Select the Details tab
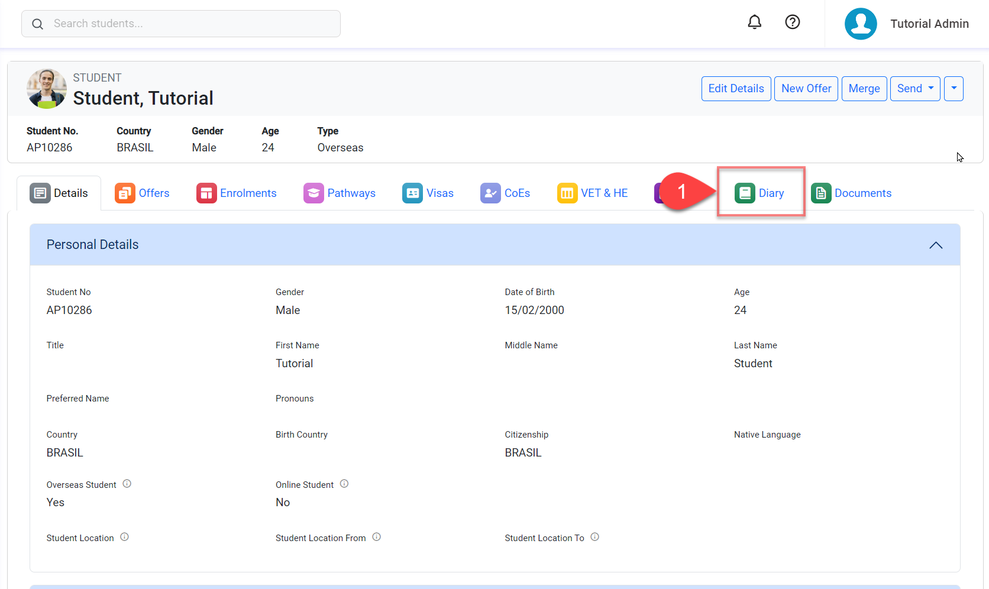989x589 pixels. (59, 193)
